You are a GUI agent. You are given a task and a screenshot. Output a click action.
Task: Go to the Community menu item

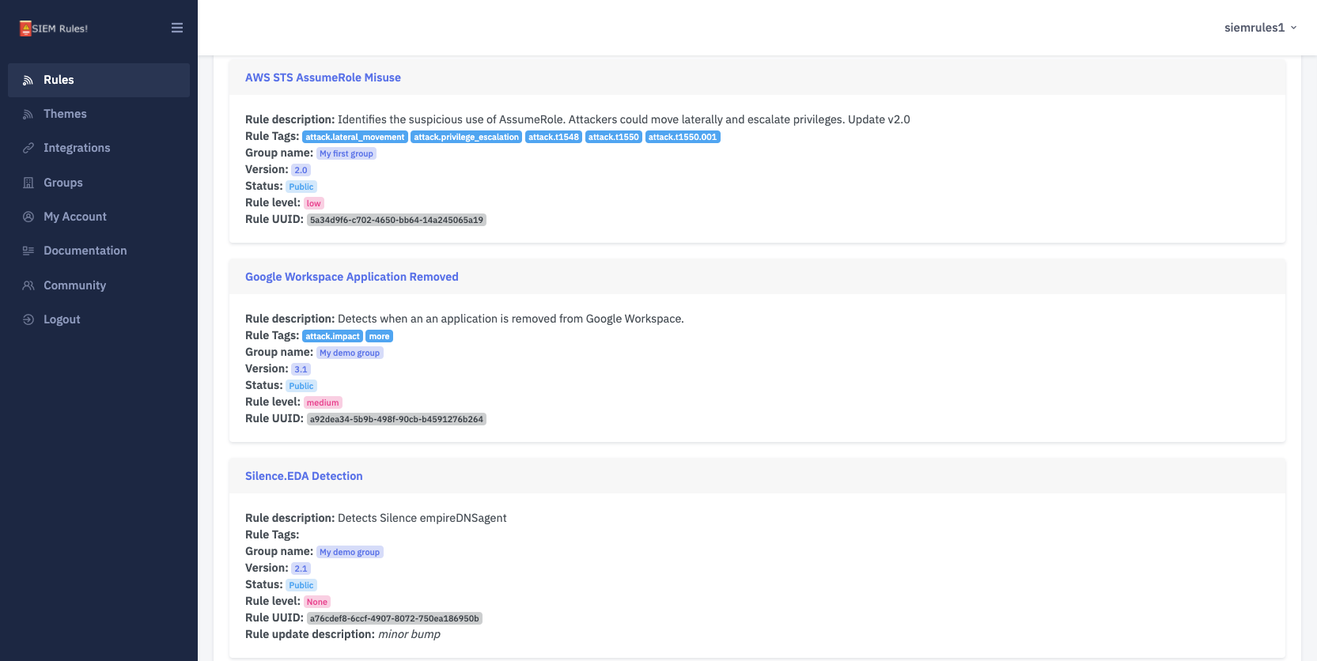(x=74, y=285)
